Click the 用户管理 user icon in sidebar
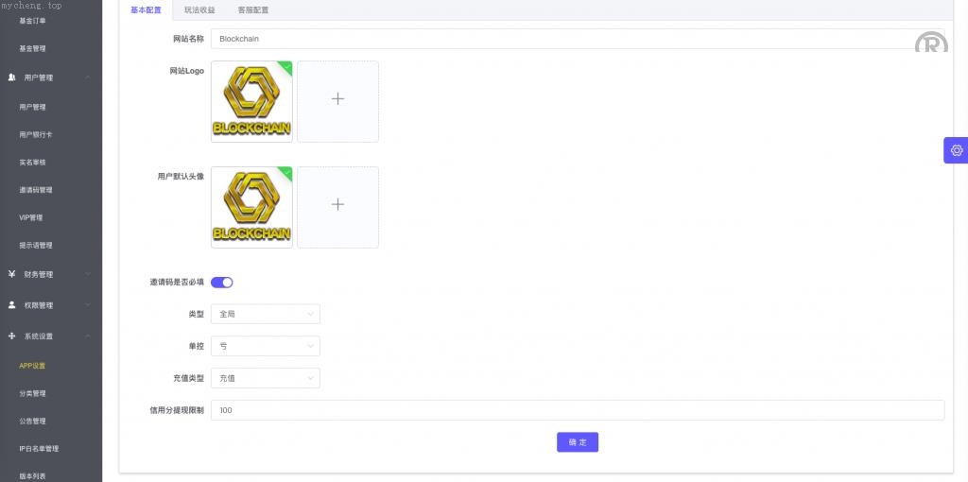 11,77
